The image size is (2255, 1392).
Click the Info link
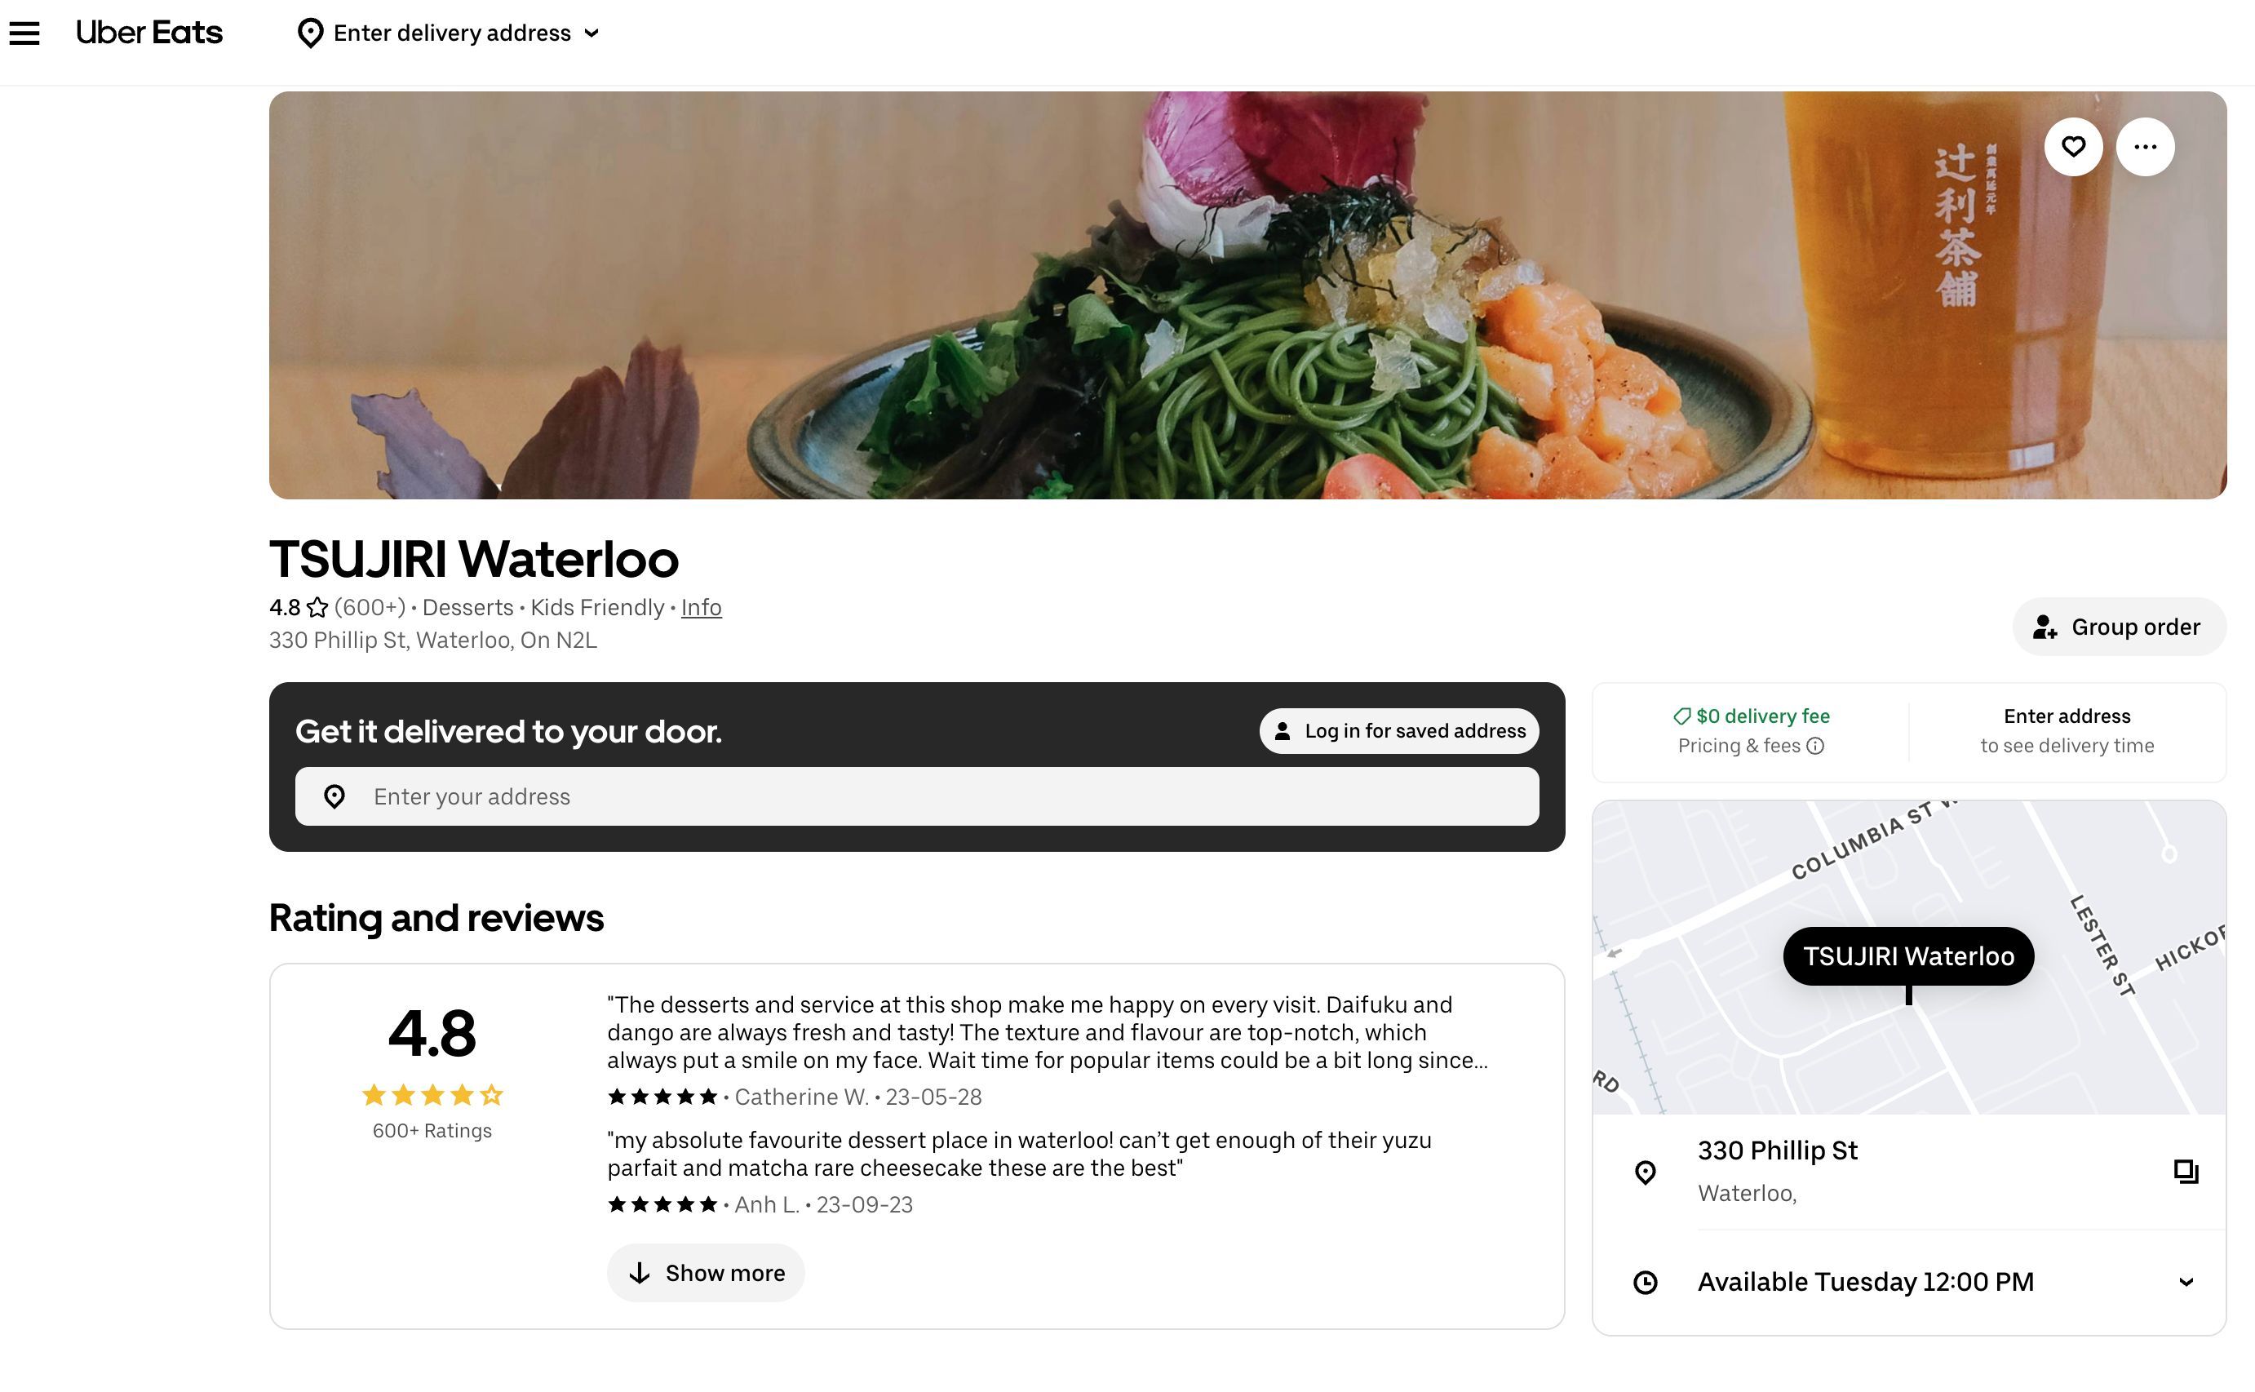coord(701,608)
